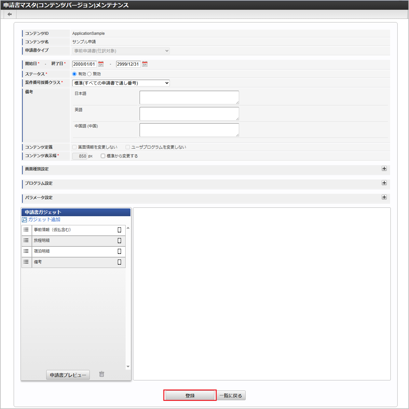409x409 pixels.
Task: Expand the 画面種別設定 section
Action: pyautogui.click(x=384, y=169)
